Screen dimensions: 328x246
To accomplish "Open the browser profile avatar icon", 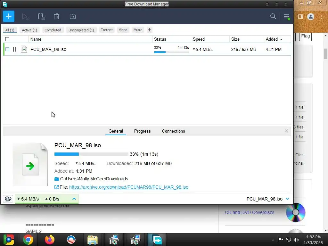I will pyautogui.click(x=311, y=17).
